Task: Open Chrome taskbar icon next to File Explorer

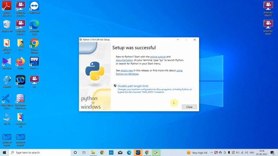Action: click(102, 153)
